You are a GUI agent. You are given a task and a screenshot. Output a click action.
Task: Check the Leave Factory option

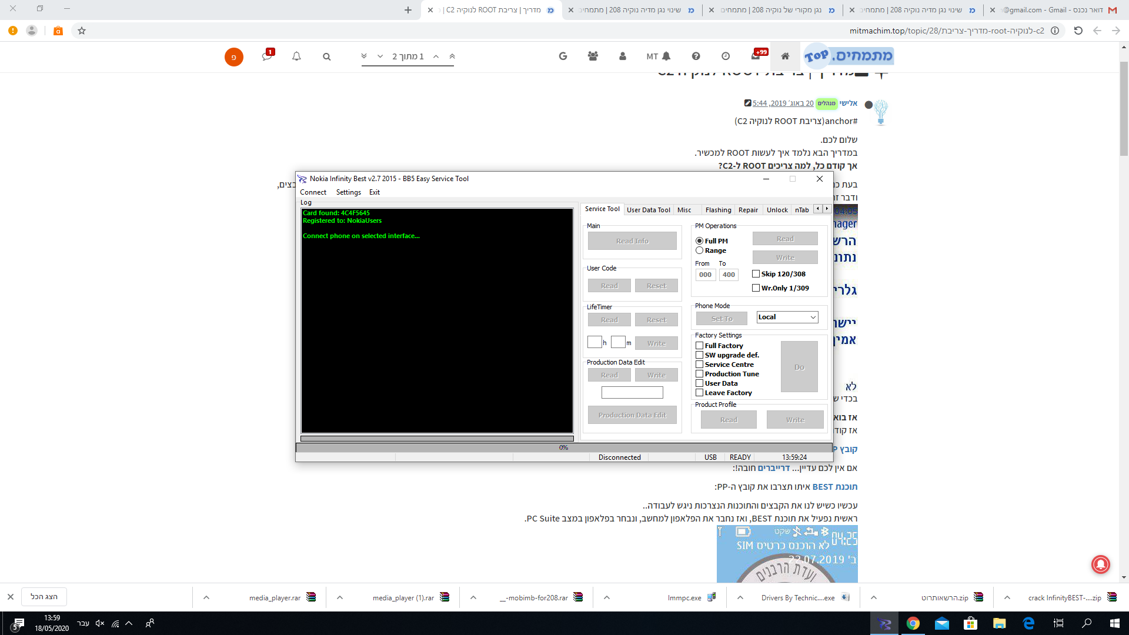(x=700, y=393)
